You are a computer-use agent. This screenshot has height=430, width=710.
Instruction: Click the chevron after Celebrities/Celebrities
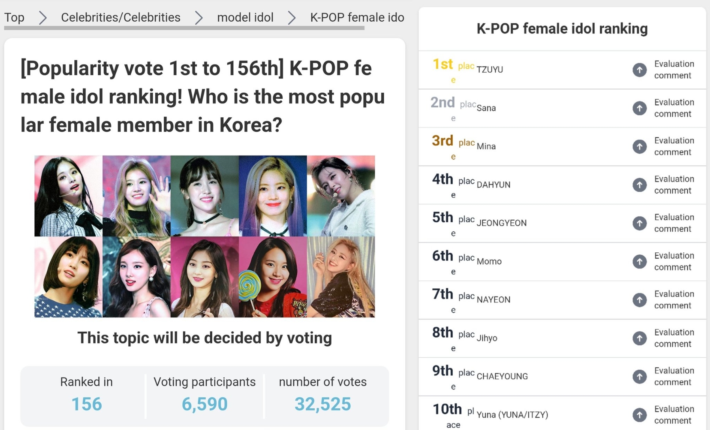[199, 18]
